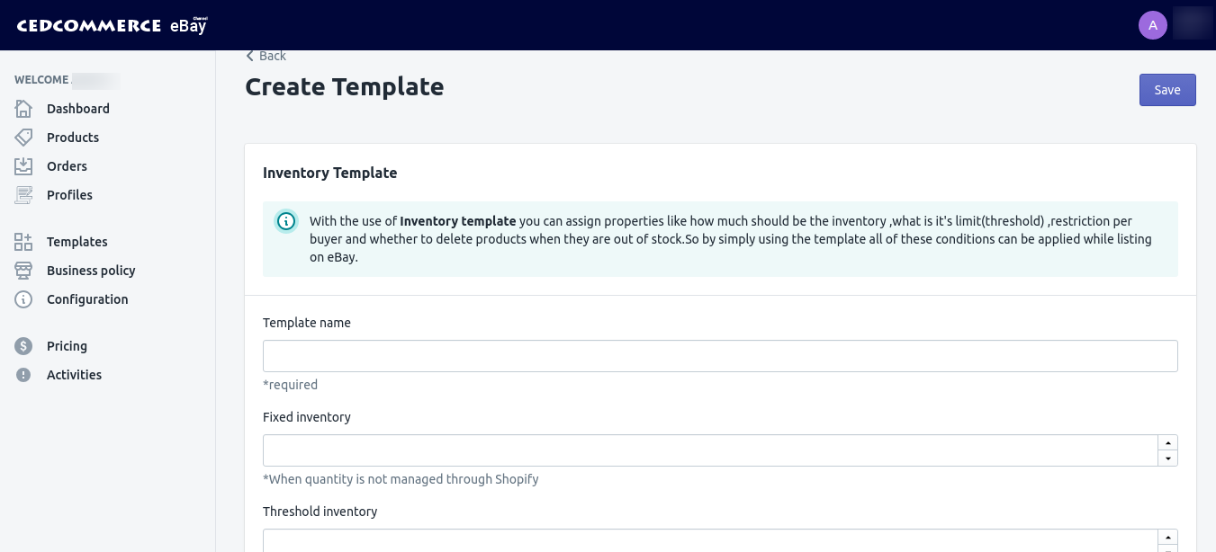Go to the Orders menu item
1216x552 pixels.
[67, 166]
